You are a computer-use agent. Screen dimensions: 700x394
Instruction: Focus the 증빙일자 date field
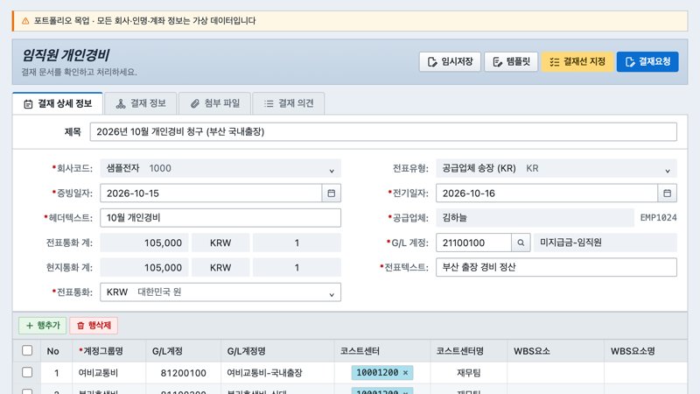coord(211,193)
